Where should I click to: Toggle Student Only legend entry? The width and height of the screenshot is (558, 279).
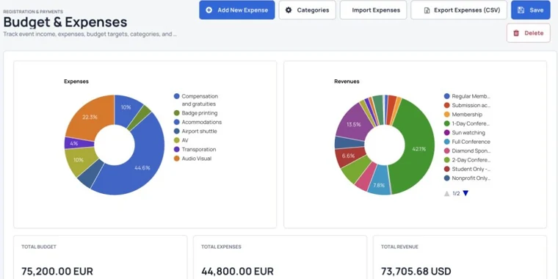(x=467, y=169)
